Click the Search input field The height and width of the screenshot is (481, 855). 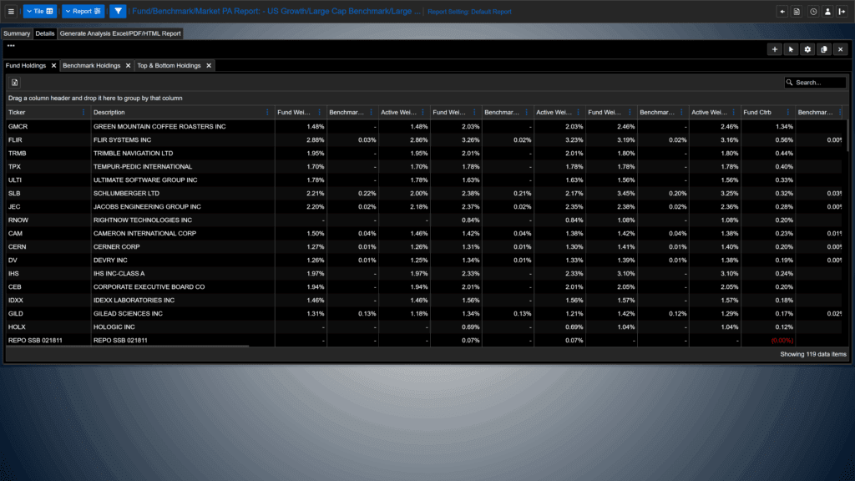tap(815, 83)
